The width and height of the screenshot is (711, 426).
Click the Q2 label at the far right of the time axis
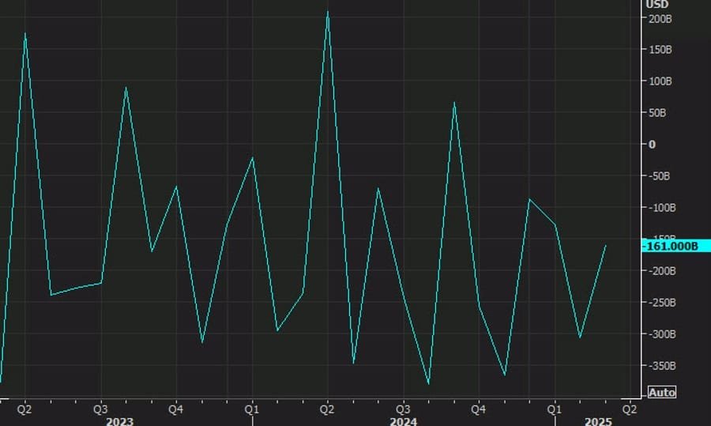[x=630, y=409]
